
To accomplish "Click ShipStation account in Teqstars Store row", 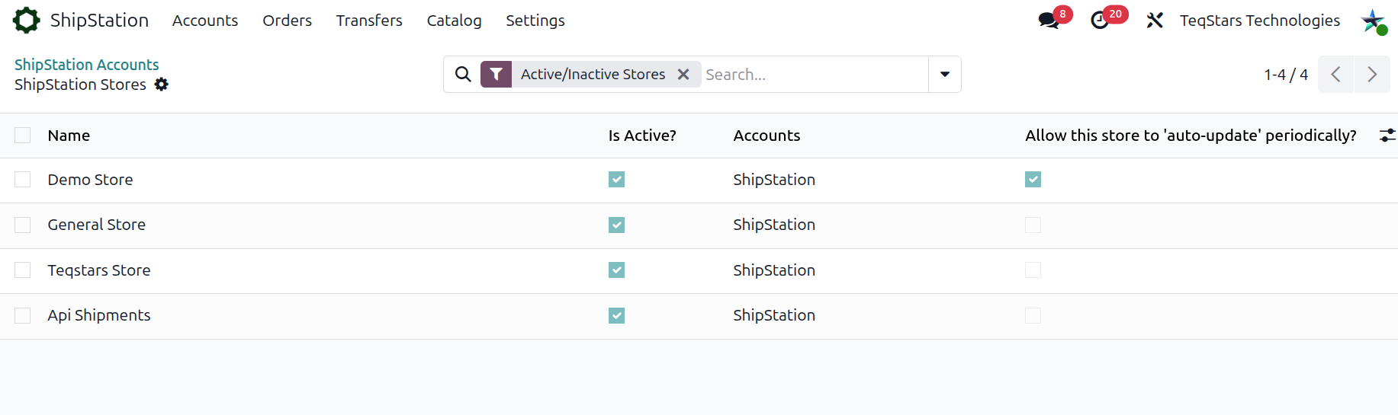I will tap(774, 270).
